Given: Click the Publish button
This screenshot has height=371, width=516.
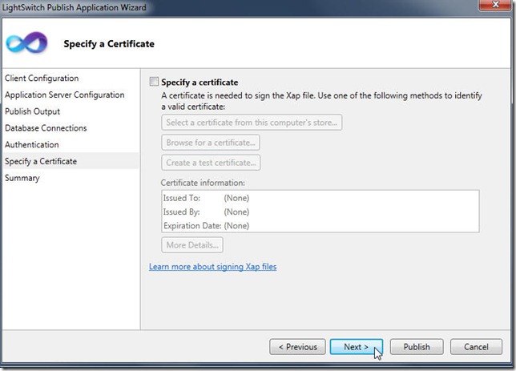Looking at the screenshot, I should coord(417,347).
